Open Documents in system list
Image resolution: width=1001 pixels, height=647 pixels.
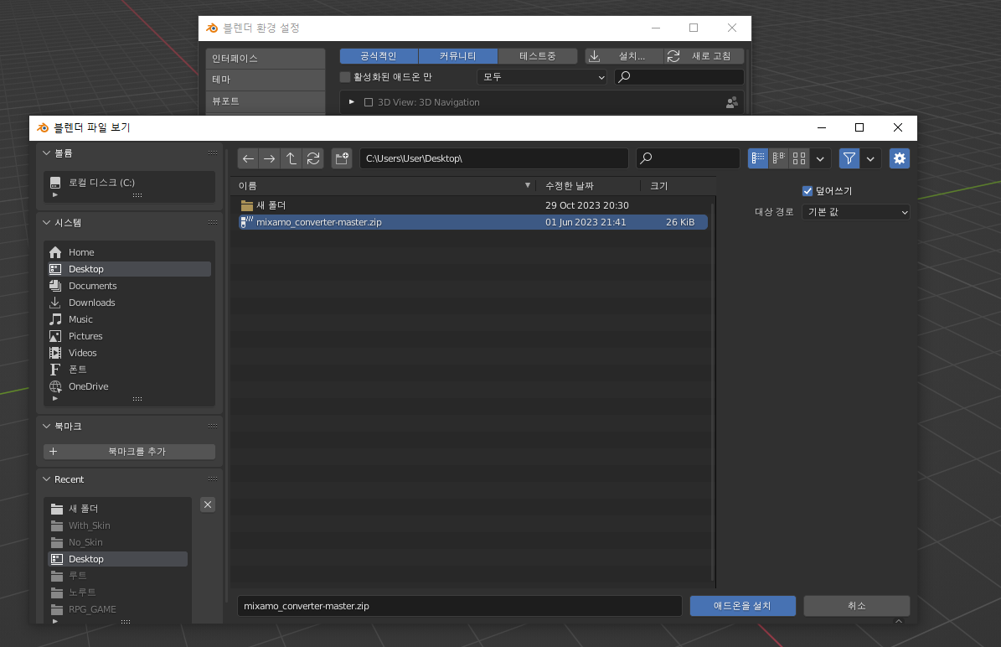point(129,286)
